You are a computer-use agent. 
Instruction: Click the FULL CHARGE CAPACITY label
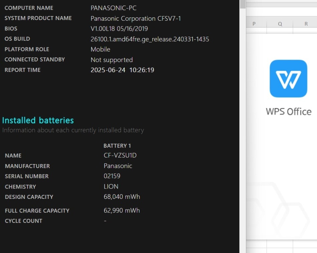37,211
